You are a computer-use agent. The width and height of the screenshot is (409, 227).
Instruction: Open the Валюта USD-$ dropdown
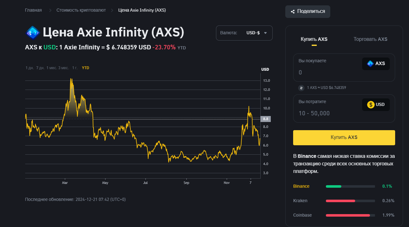pos(244,33)
